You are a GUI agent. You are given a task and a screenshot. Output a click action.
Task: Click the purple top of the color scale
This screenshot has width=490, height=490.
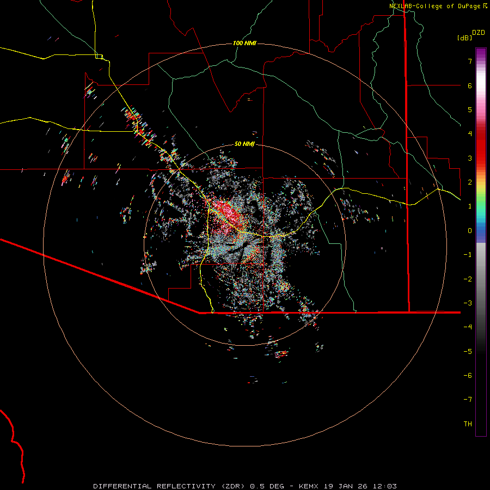(x=481, y=53)
